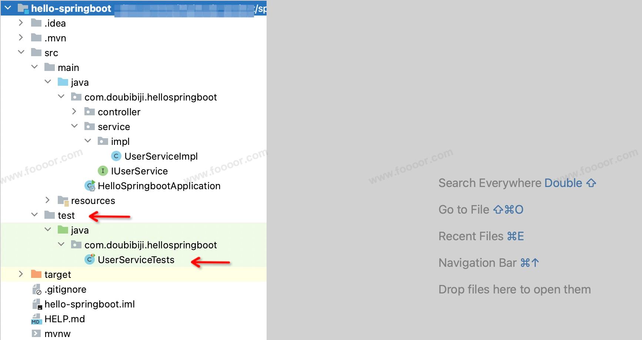The width and height of the screenshot is (642, 340).
Task: Click the IUserService interface icon
Action: coord(103,171)
